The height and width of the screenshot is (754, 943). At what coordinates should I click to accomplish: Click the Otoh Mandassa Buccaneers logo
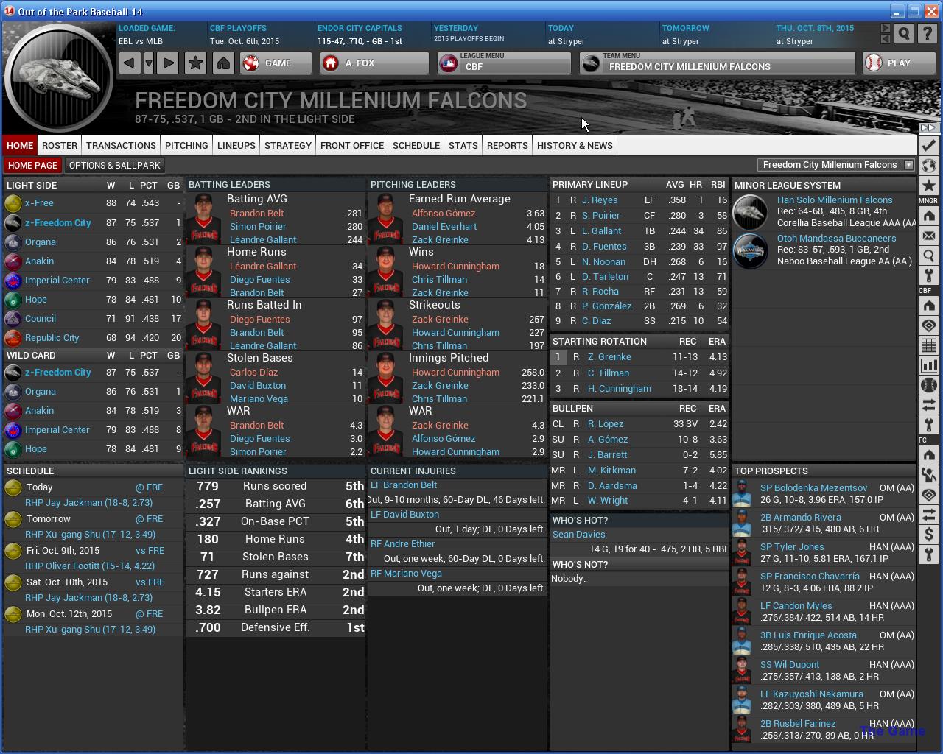coord(751,251)
